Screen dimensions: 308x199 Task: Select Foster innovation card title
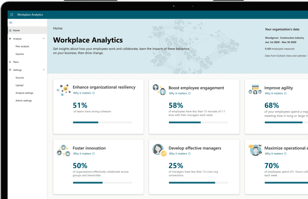click(89, 148)
